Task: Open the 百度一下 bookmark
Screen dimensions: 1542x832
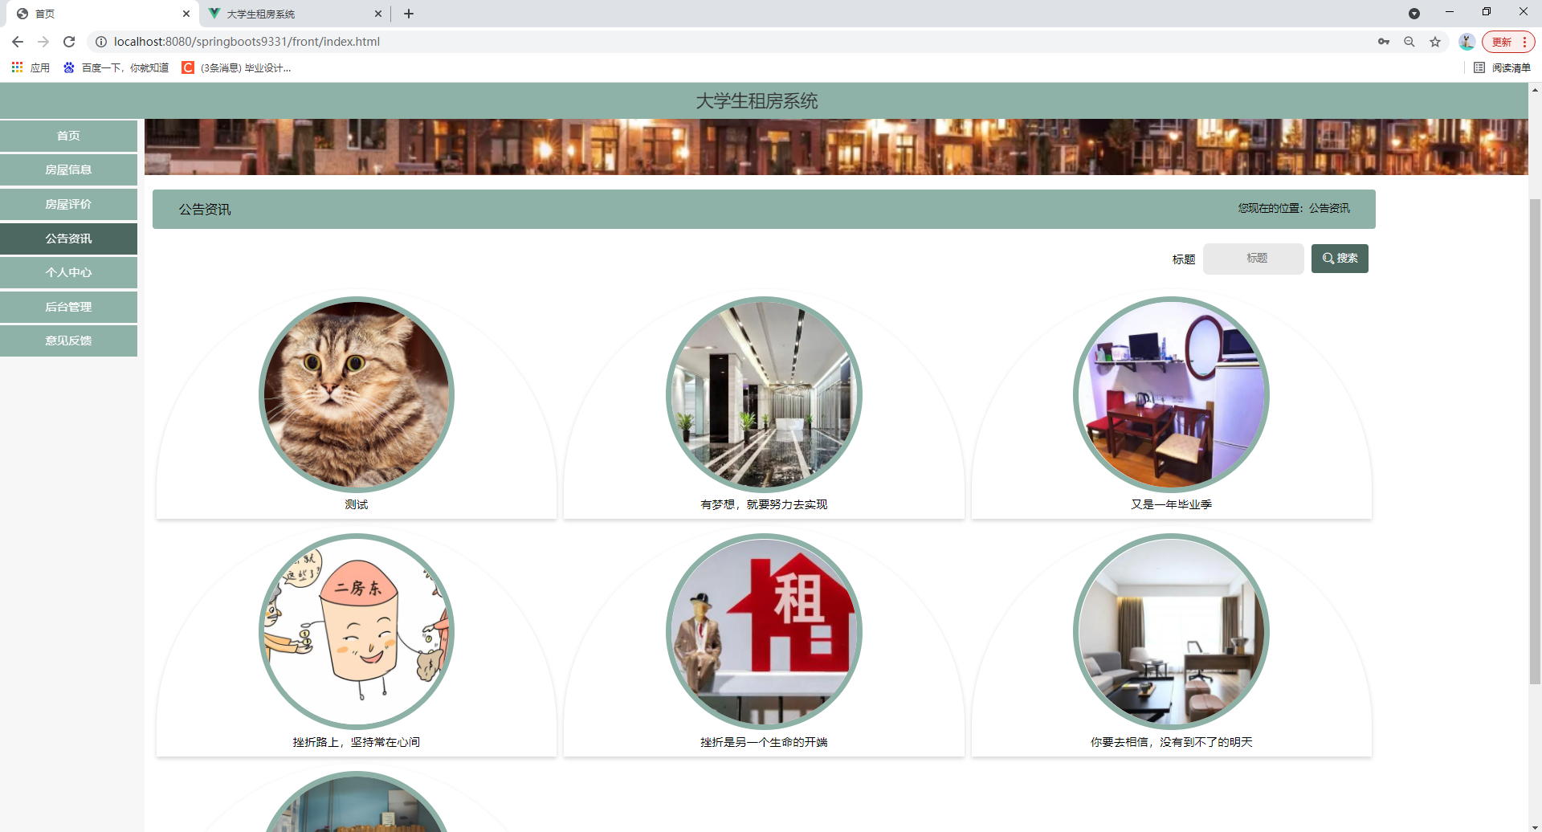Action: 116,68
